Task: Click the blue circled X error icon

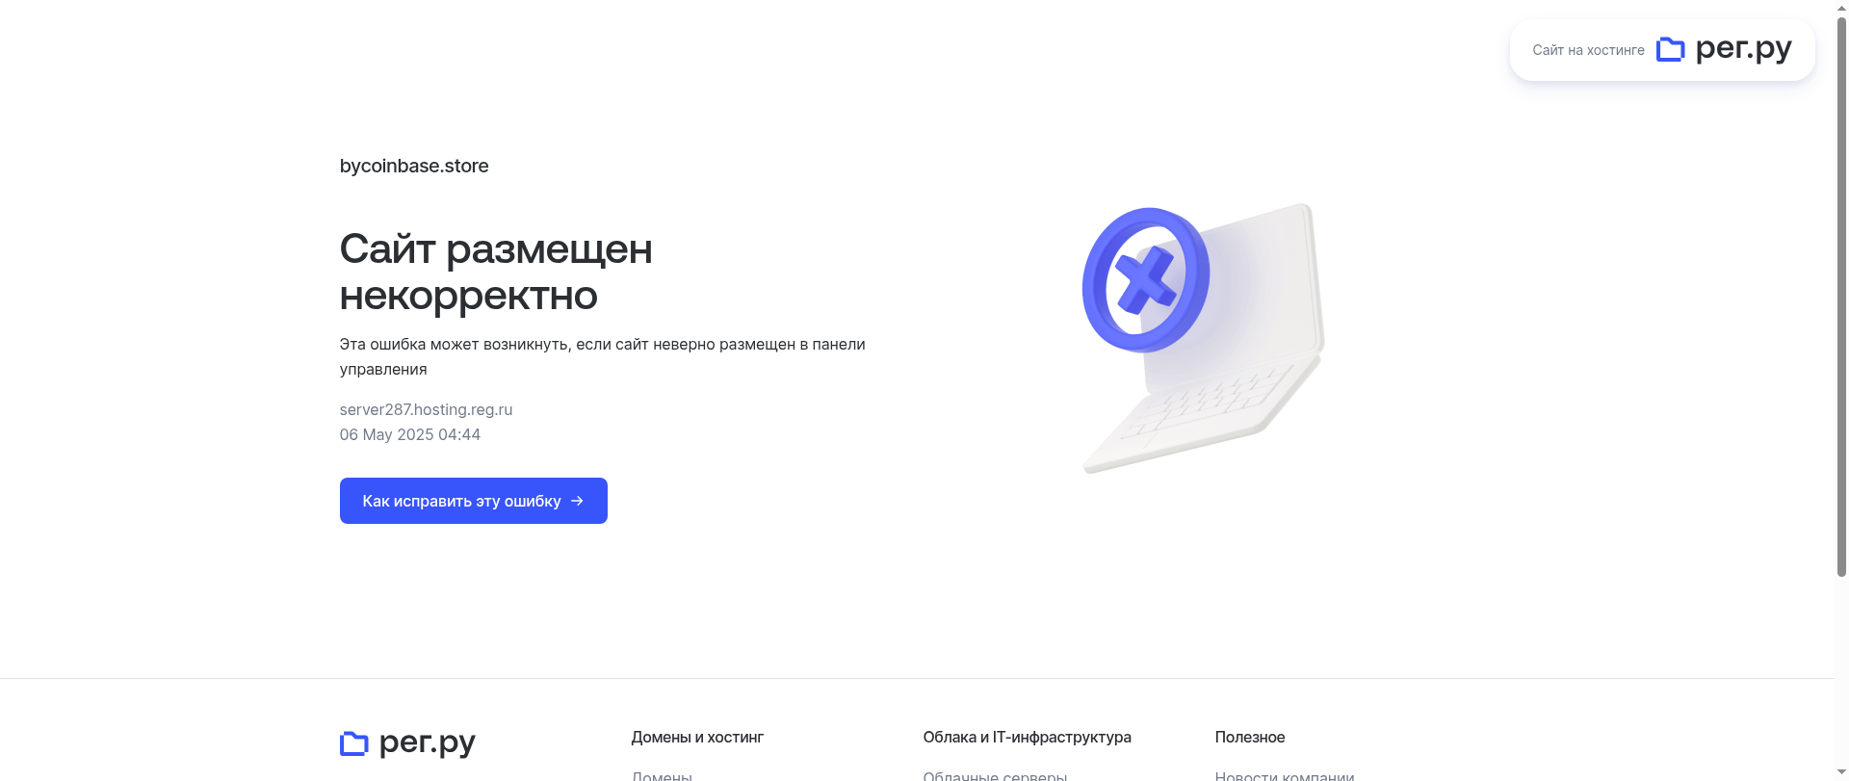Action: [x=1145, y=279]
